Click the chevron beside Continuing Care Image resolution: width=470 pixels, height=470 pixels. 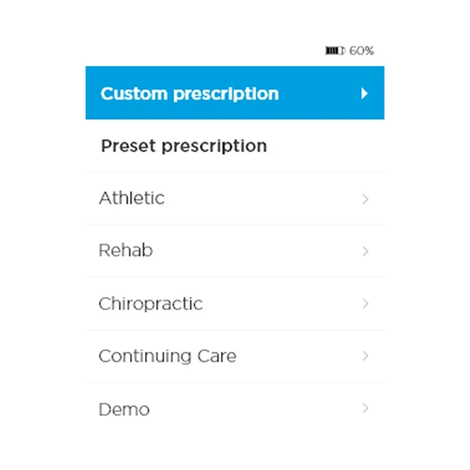coord(365,356)
